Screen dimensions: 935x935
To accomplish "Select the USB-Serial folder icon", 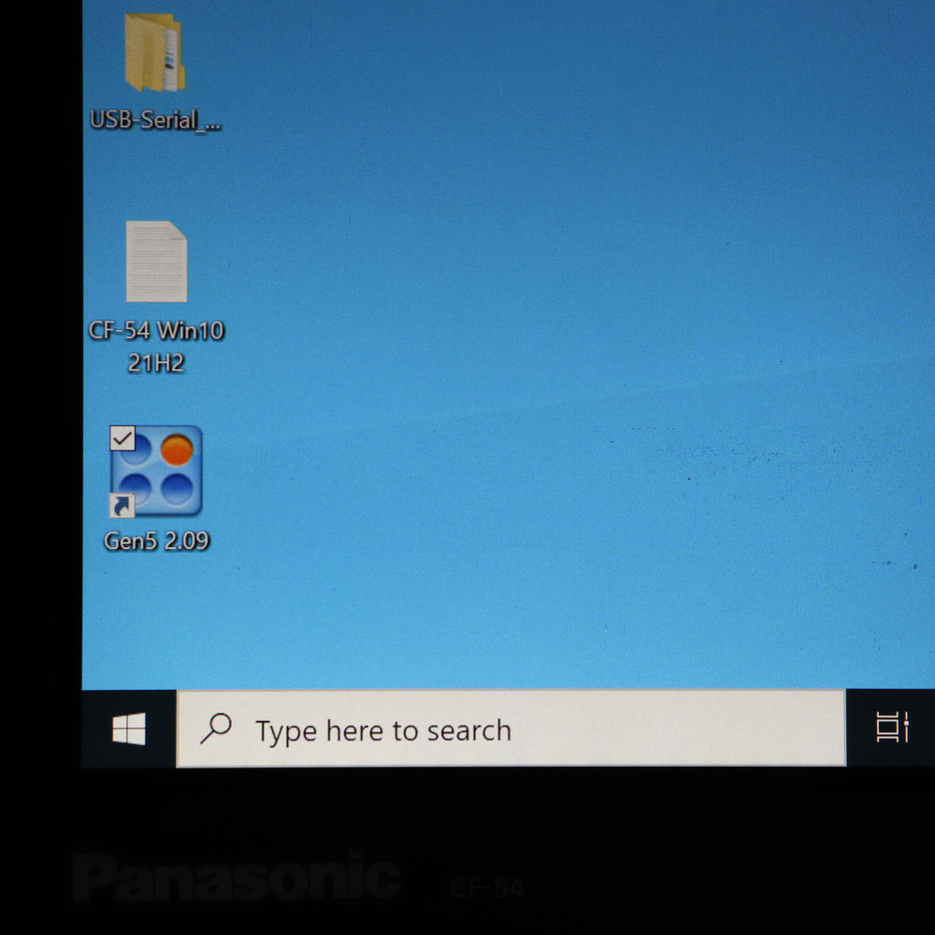I will coord(155,52).
